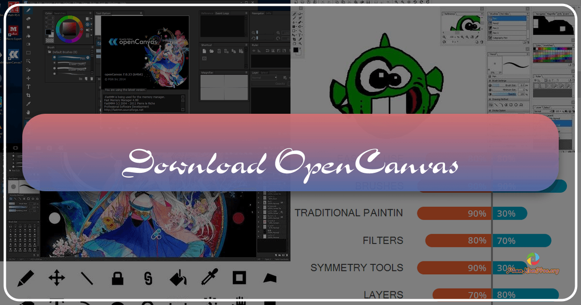Click the trash icon below the Brush list
The width and height of the screenshot is (581, 305).
point(91,78)
